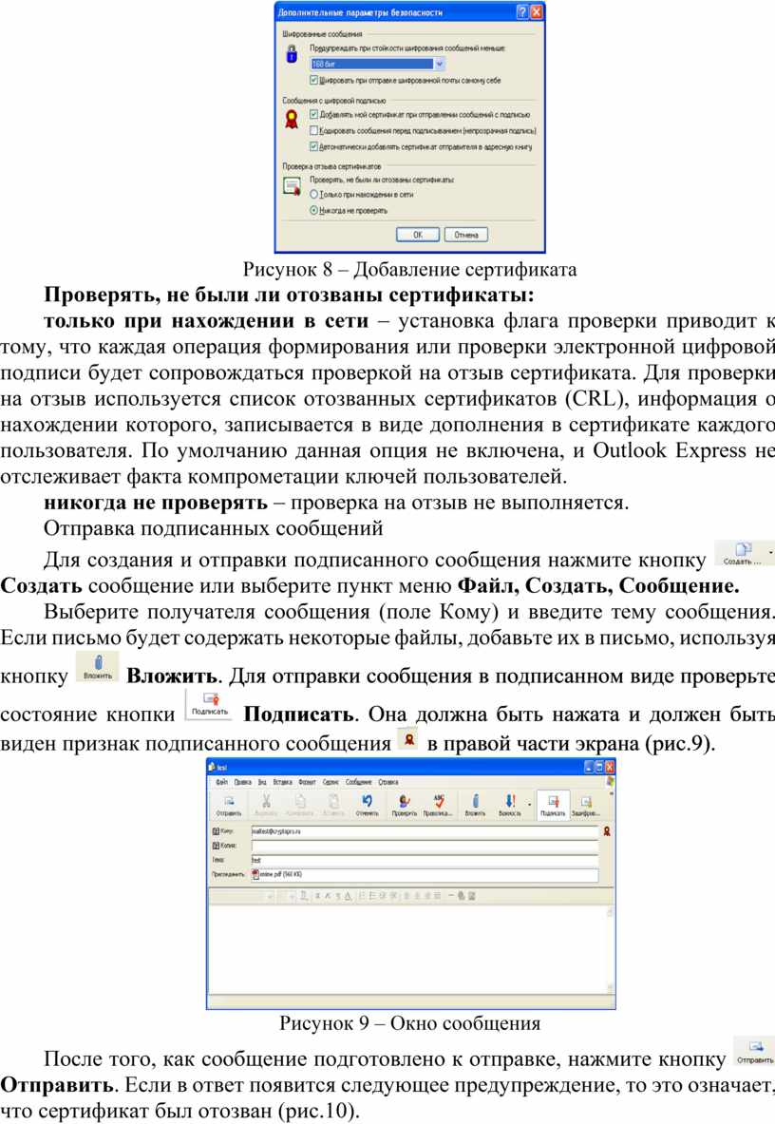Click the 'Рисунок 8 – Добавление сертификата' caption
Image resolution: width=775 pixels, height=1124 pixels.
click(x=409, y=270)
